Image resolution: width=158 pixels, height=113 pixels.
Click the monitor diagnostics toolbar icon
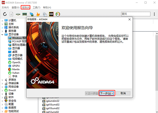[32, 14]
